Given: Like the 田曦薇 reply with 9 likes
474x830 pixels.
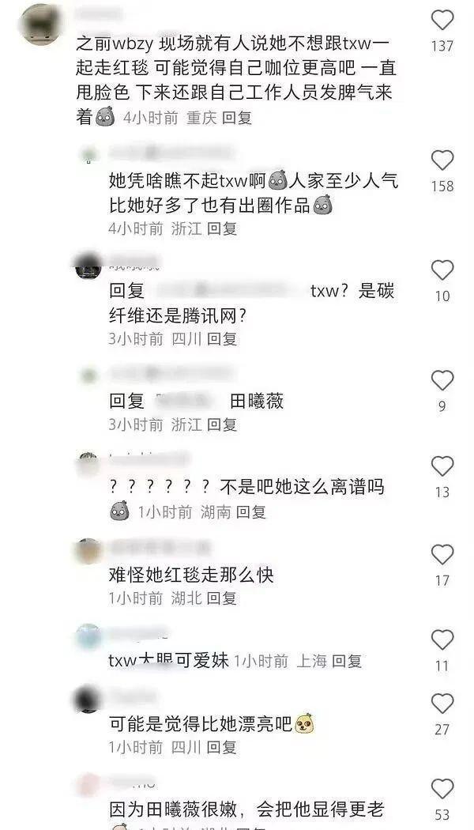Looking at the screenshot, I should click(x=442, y=380).
